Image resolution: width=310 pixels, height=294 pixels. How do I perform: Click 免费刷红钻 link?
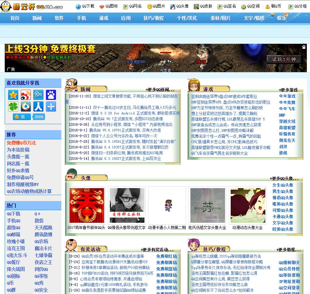(x=167, y=256)
